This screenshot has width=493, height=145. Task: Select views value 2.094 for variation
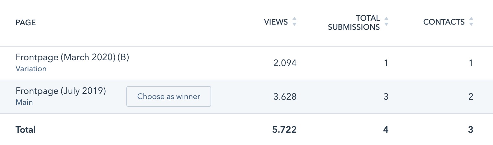[285, 63]
